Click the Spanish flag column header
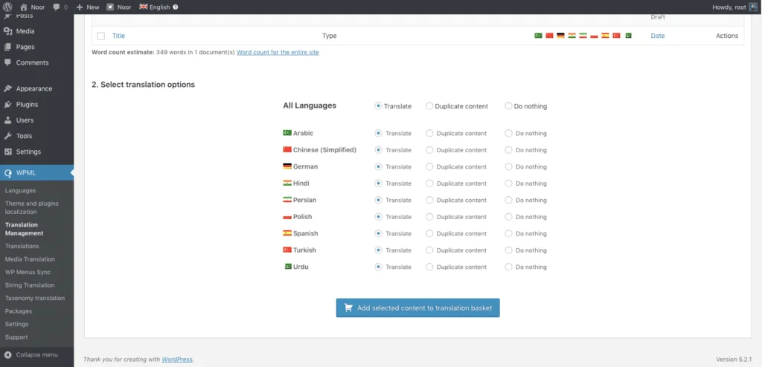Image resolution: width=762 pixels, height=367 pixels. click(605, 36)
